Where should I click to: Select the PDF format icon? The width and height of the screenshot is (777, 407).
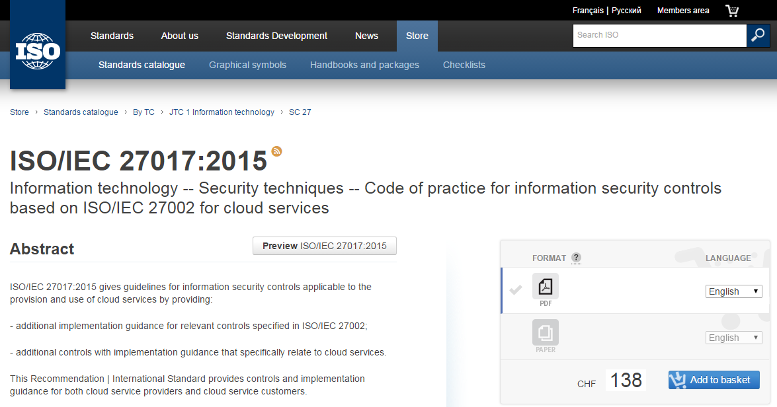[x=545, y=286]
